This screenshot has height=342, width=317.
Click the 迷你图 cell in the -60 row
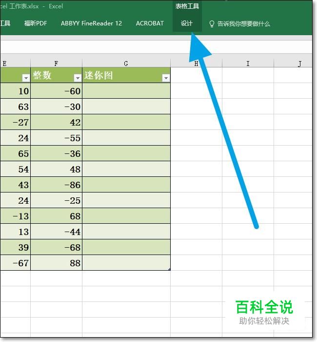[126, 91]
